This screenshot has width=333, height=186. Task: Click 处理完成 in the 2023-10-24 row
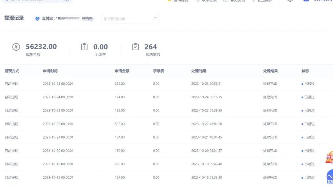coord(270,97)
